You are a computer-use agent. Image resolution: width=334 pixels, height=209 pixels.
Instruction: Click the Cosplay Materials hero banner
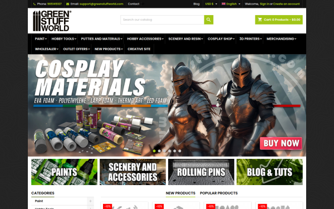click(x=167, y=105)
